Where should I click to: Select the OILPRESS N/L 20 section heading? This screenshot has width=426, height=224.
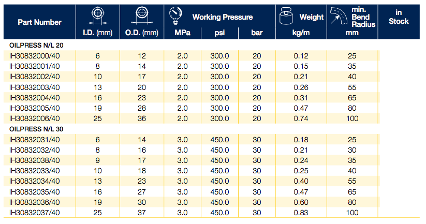coord(34,46)
